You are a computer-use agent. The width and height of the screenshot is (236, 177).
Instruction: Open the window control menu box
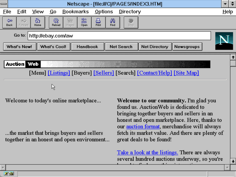(4, 4)
